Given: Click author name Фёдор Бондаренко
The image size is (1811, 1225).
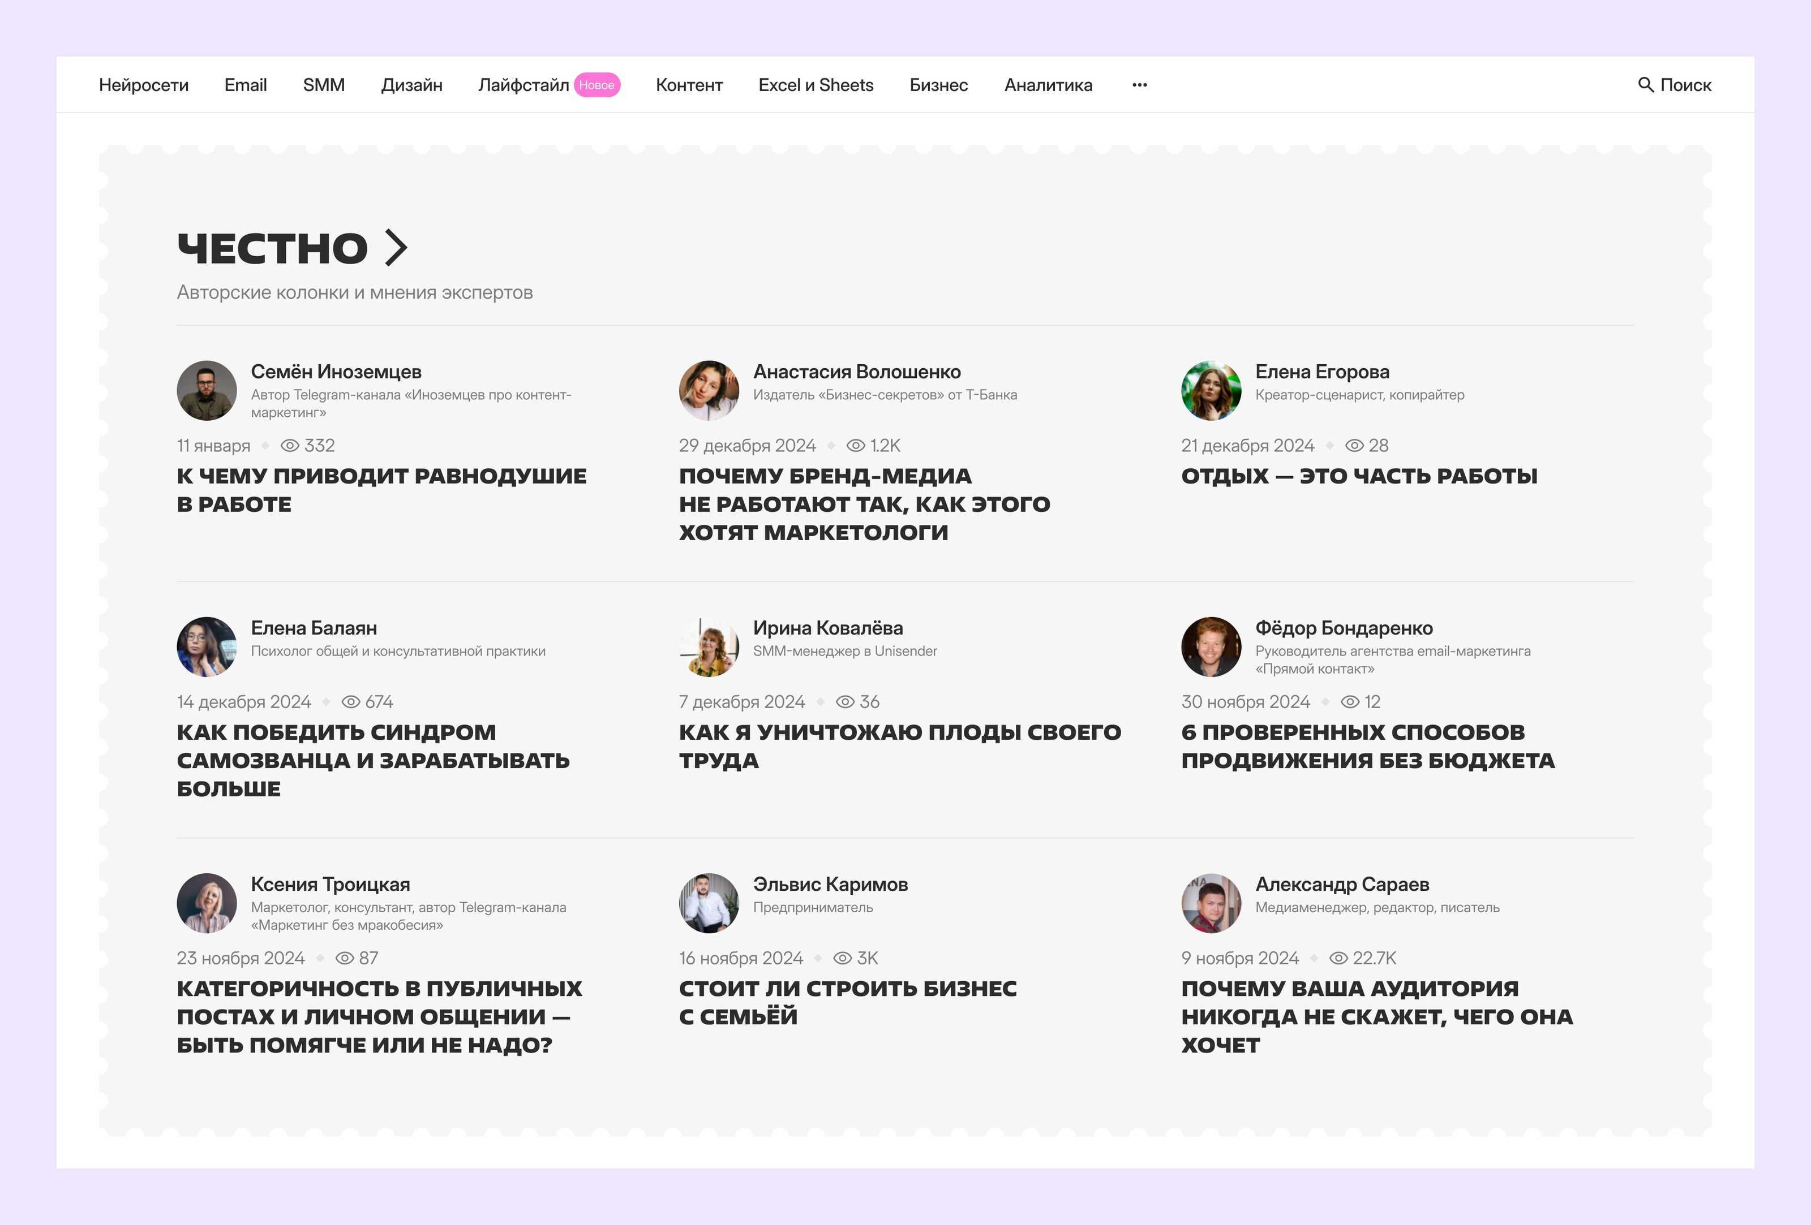Looking at the screenshot, I should click(1344, 628).
